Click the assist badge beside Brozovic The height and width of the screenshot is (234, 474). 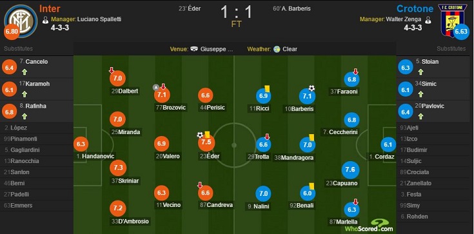pos(155,88)
